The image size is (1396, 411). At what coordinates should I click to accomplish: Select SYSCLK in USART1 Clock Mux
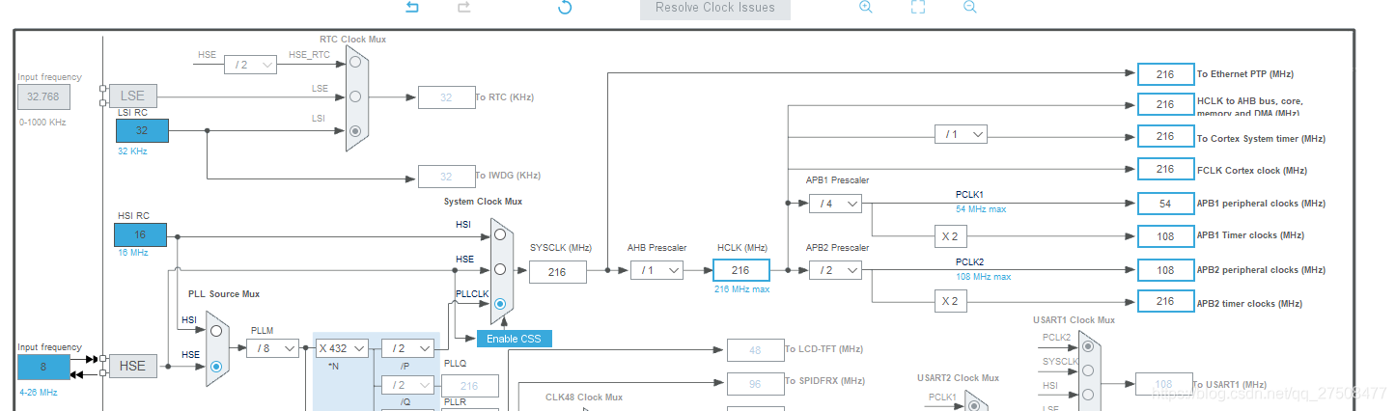[x=1088, y=370]
